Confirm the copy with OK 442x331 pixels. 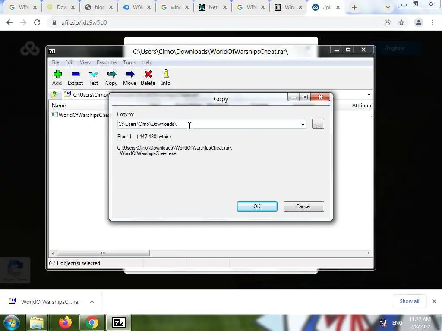(x=257, y=206)
